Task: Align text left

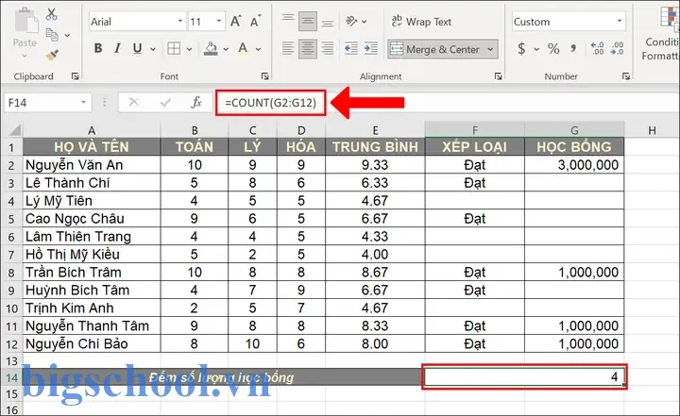Action: tap(288, 48)
